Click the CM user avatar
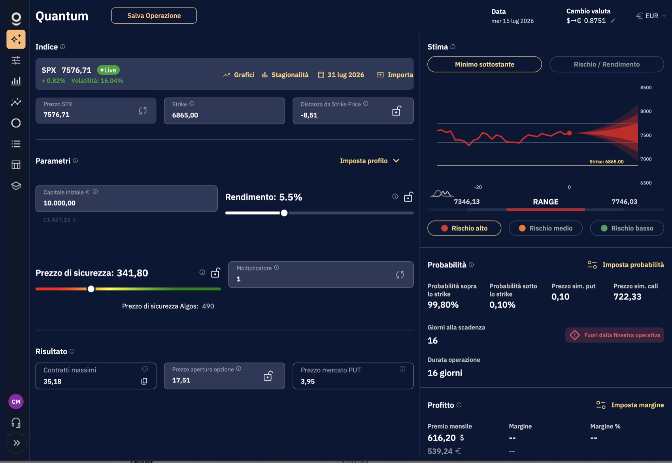 click(16, 402)
